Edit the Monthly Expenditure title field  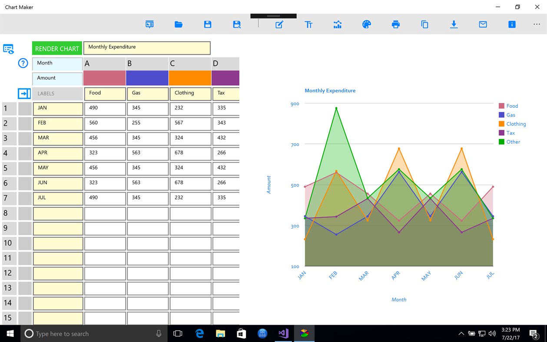147,47
